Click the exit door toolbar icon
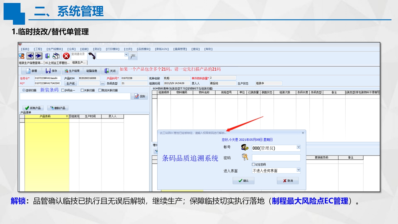Screen dimensions: 398x224 pyautogui.click(x=47, y=56)
